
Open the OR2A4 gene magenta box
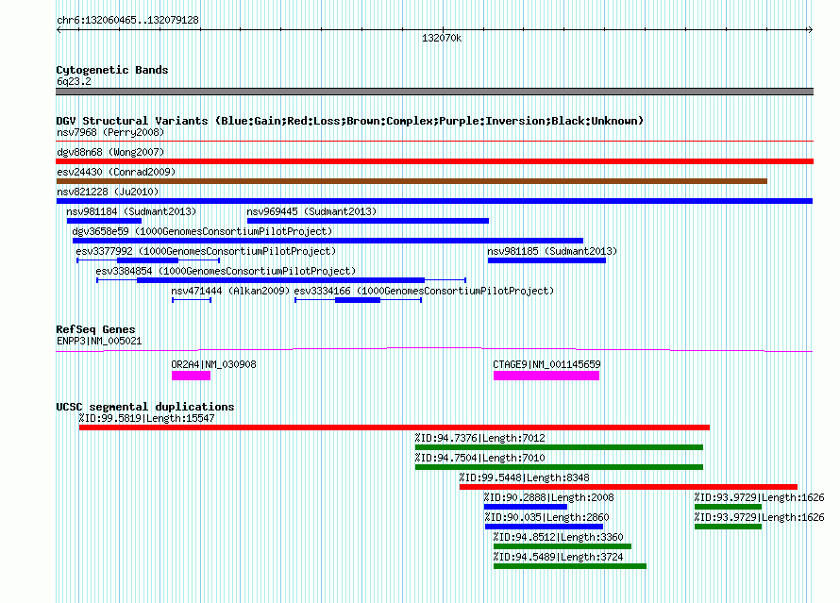tap(191, 376)
